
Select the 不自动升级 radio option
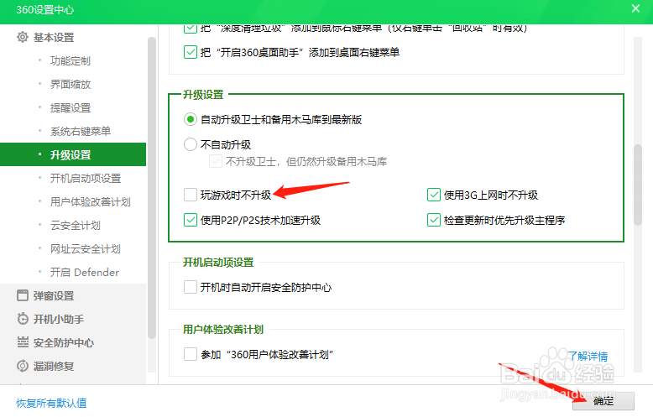(x=191, y=144)
